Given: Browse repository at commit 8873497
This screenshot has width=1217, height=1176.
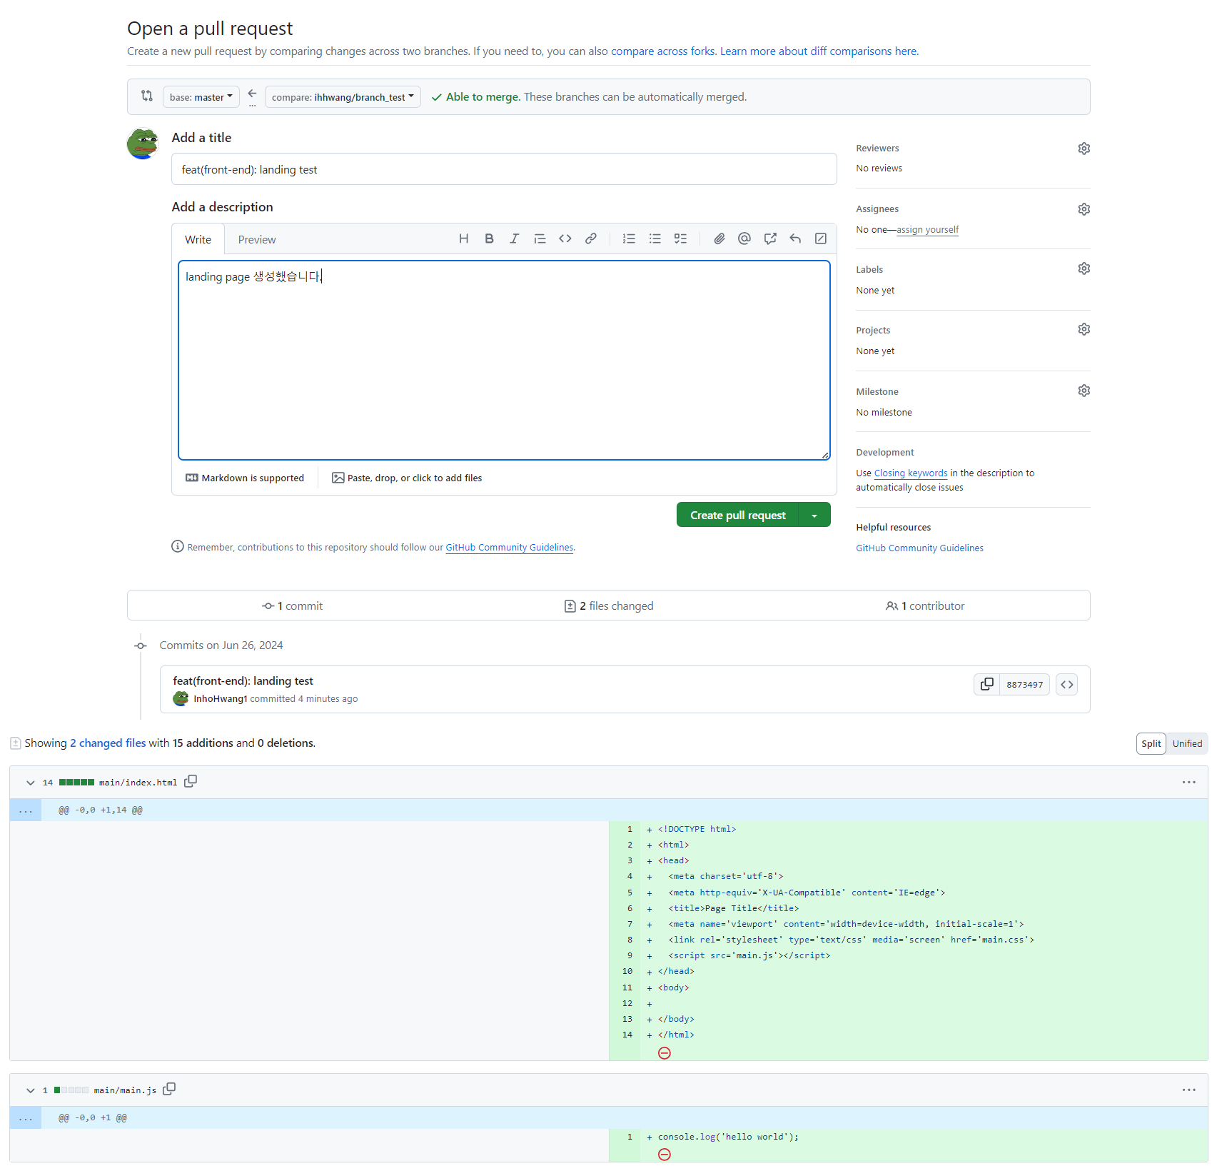Looking at the screenshot, I should 1066,684.
